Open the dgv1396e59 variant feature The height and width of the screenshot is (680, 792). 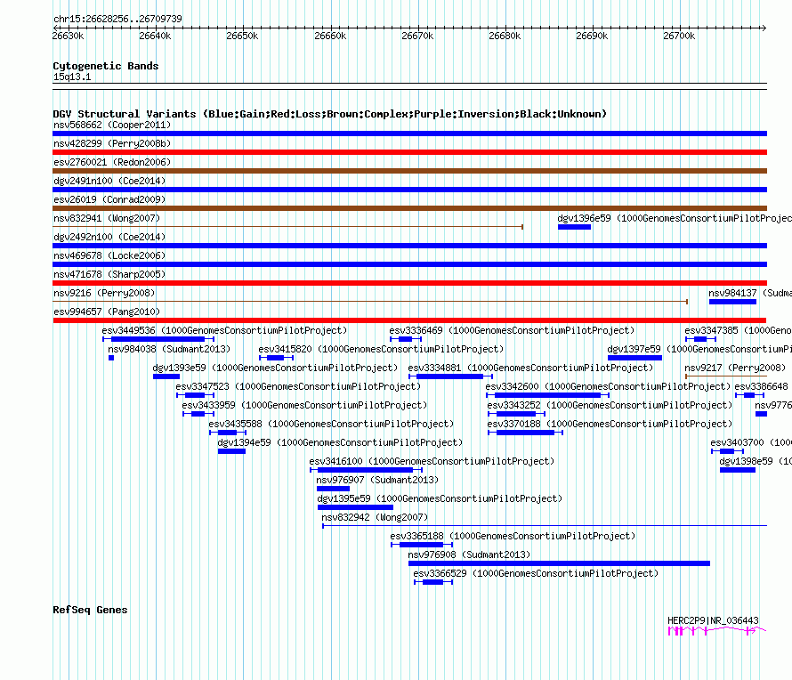pyautogui.click(x=574, y=227)
